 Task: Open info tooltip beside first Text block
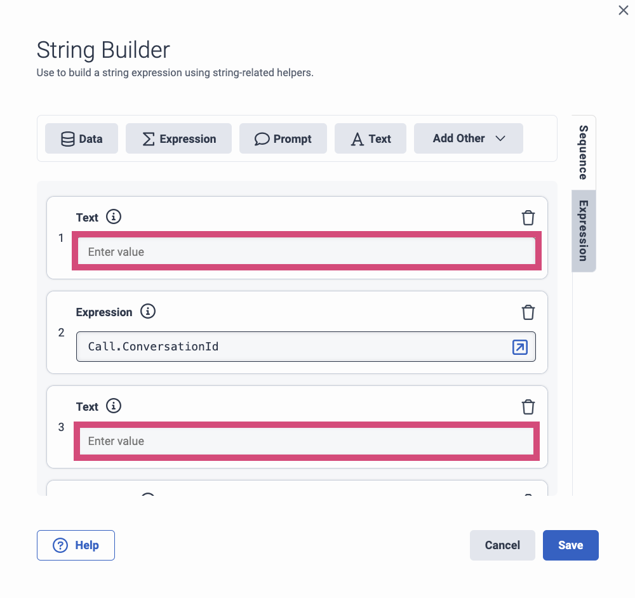114,216
